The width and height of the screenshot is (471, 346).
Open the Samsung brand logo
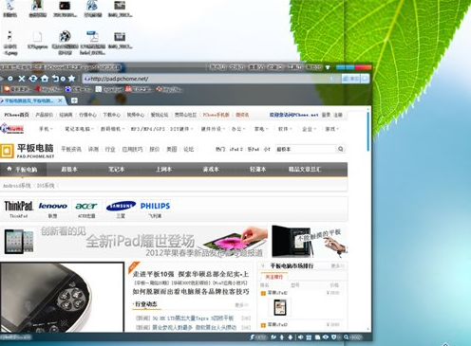click(121, 206)
